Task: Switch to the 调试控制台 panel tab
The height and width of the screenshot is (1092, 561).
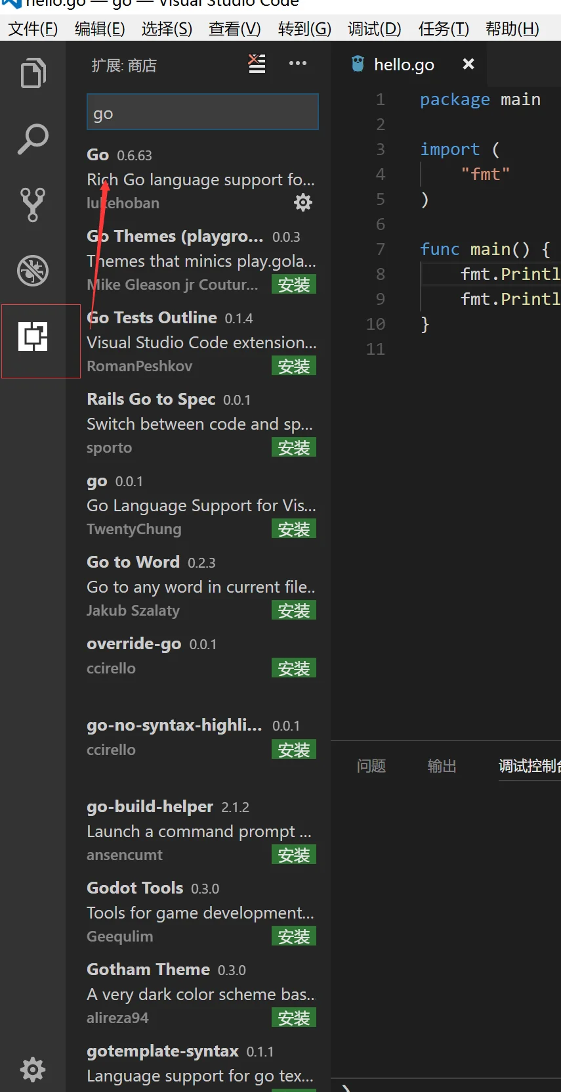Action: [x=530, y=766]
